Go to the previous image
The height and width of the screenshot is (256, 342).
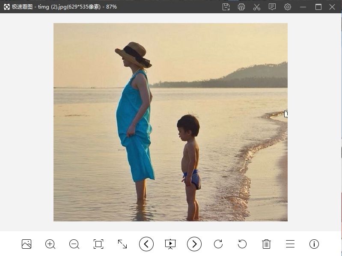[146, 244]
